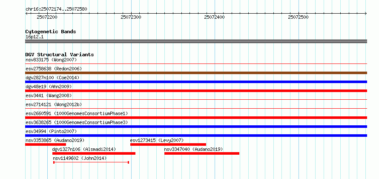Click the 16p12.1 band label
The image size is (379, 179).
click(34, 37)
